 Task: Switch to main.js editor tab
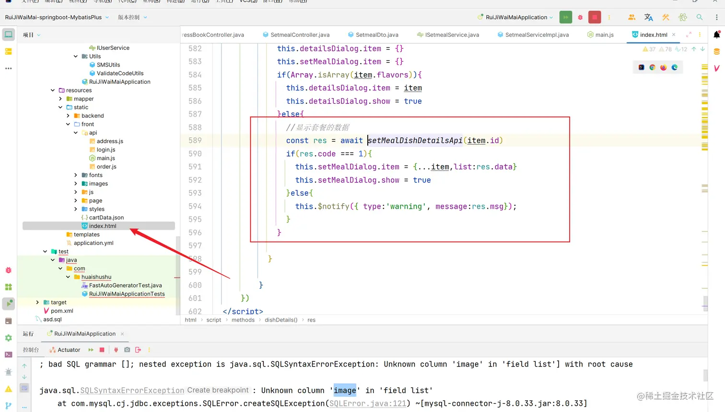coord(600,34)
